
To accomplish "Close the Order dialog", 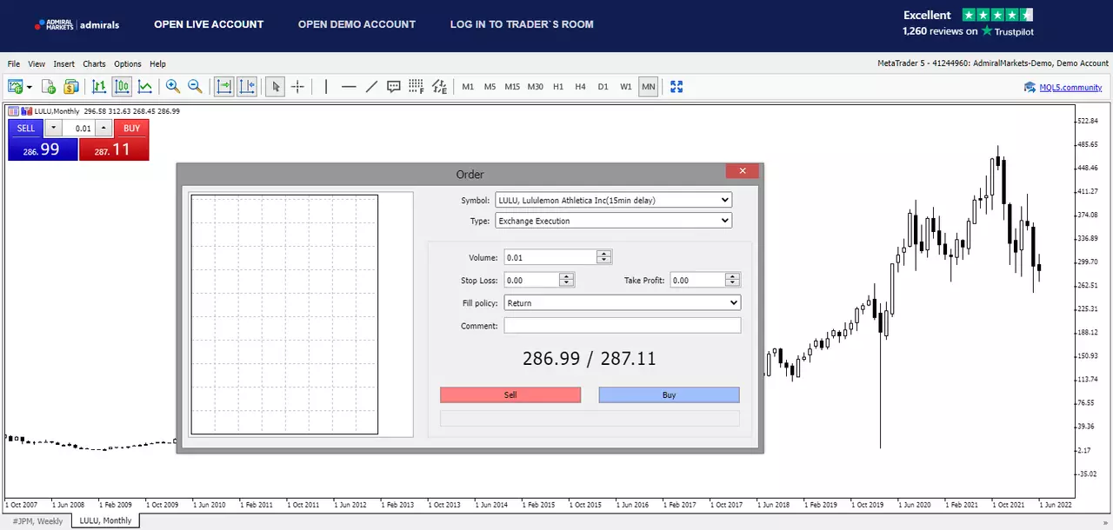I will [x=743, y=171].
